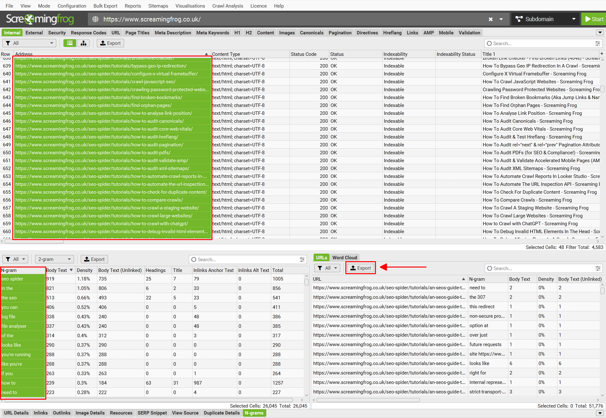Click the N-grams search field
This screenshot has height=418, width=606.
[x=244, y=260]
